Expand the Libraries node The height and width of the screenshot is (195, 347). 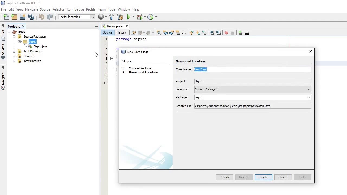[x=14, y=56]
